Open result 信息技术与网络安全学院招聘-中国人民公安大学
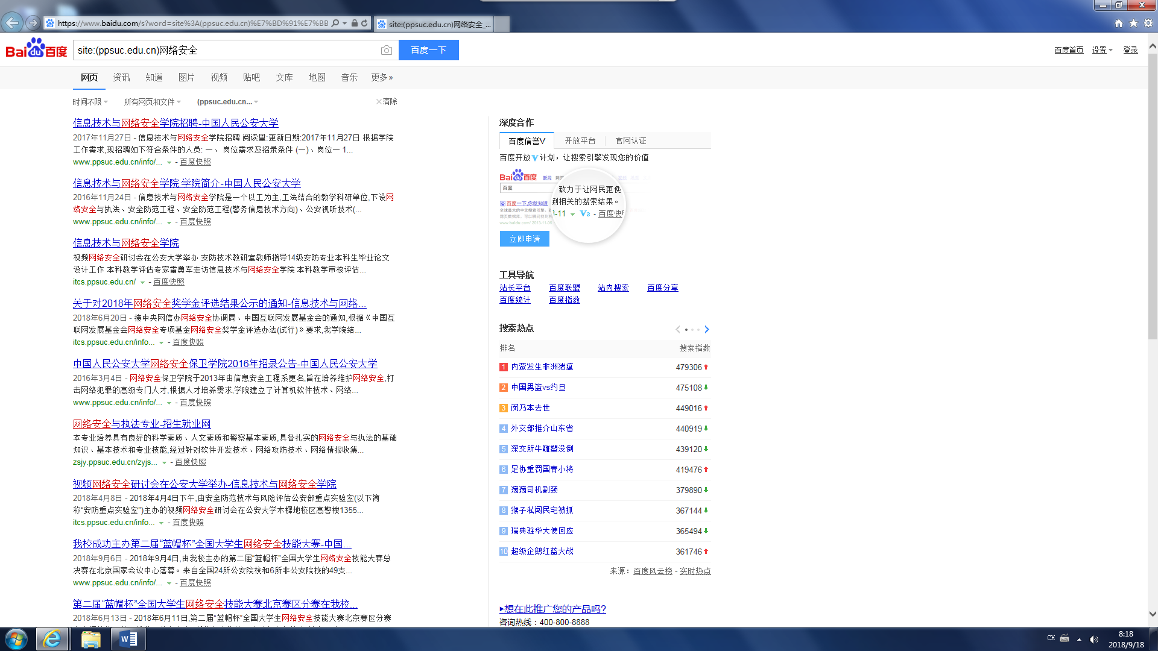 tap(176, 123)
